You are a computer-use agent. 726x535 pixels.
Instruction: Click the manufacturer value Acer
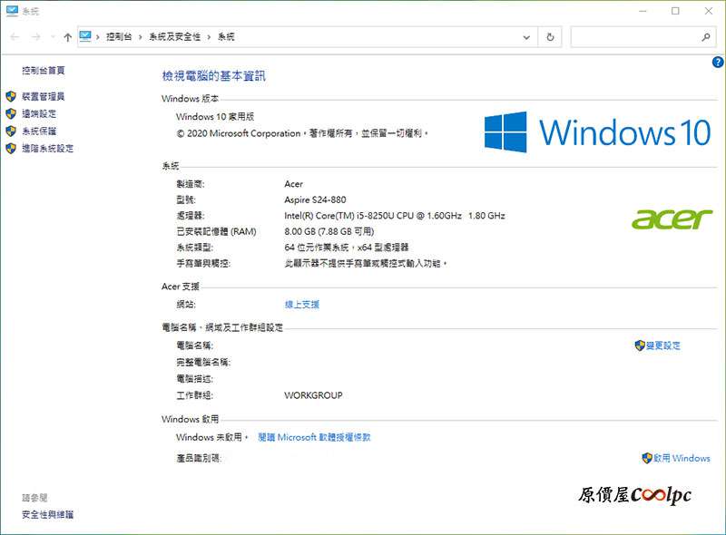pyautogui.click(x=293, y=184)
